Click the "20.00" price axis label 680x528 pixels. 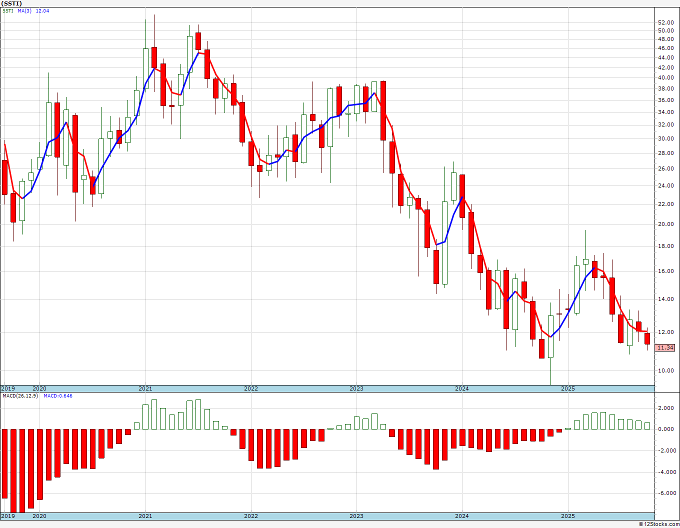[665, 224]
